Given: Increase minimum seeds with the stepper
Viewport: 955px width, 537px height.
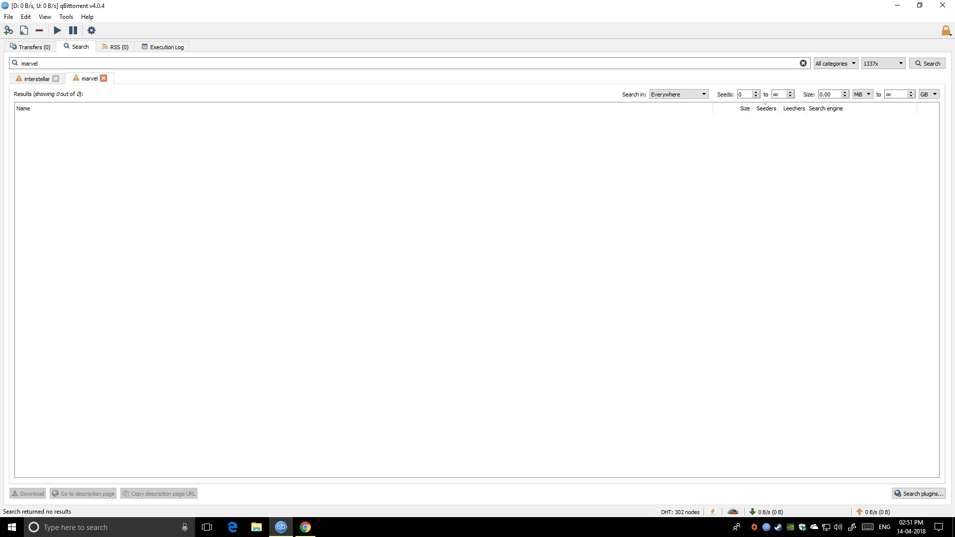Looking at the screenshot, I should tap(757, 91).
